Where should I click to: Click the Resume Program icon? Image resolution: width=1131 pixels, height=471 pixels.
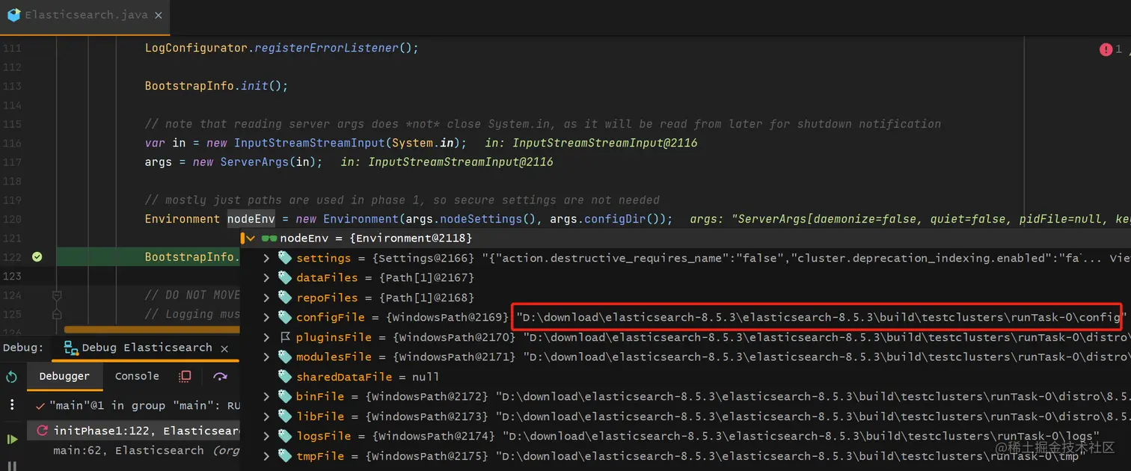point(12,439)
